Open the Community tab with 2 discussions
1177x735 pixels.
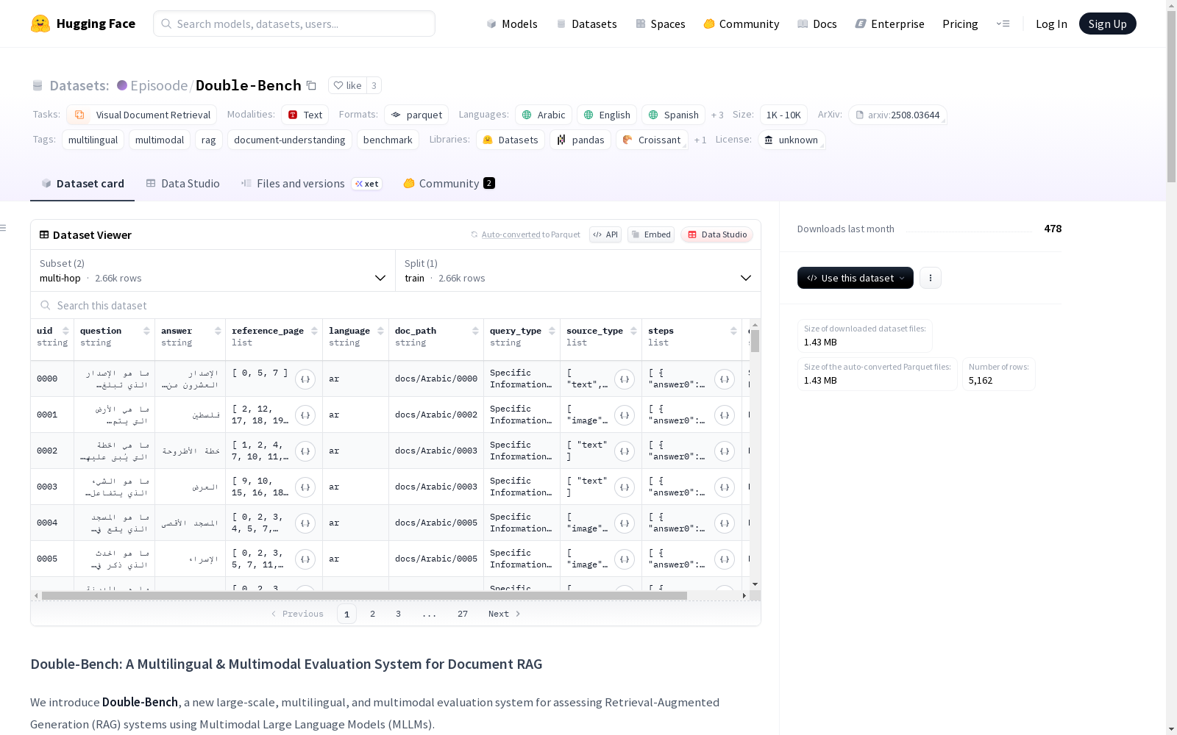click(449, 184)
